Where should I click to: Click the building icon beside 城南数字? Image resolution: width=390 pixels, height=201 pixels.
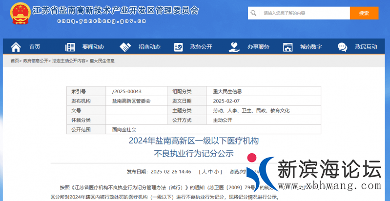click(288, 47)
